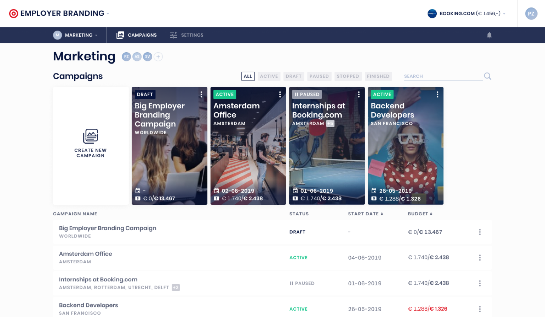Viewport: 545px width, 317px height.
Task: Click the search magnifier icon
Action: (x=487, y=76)
